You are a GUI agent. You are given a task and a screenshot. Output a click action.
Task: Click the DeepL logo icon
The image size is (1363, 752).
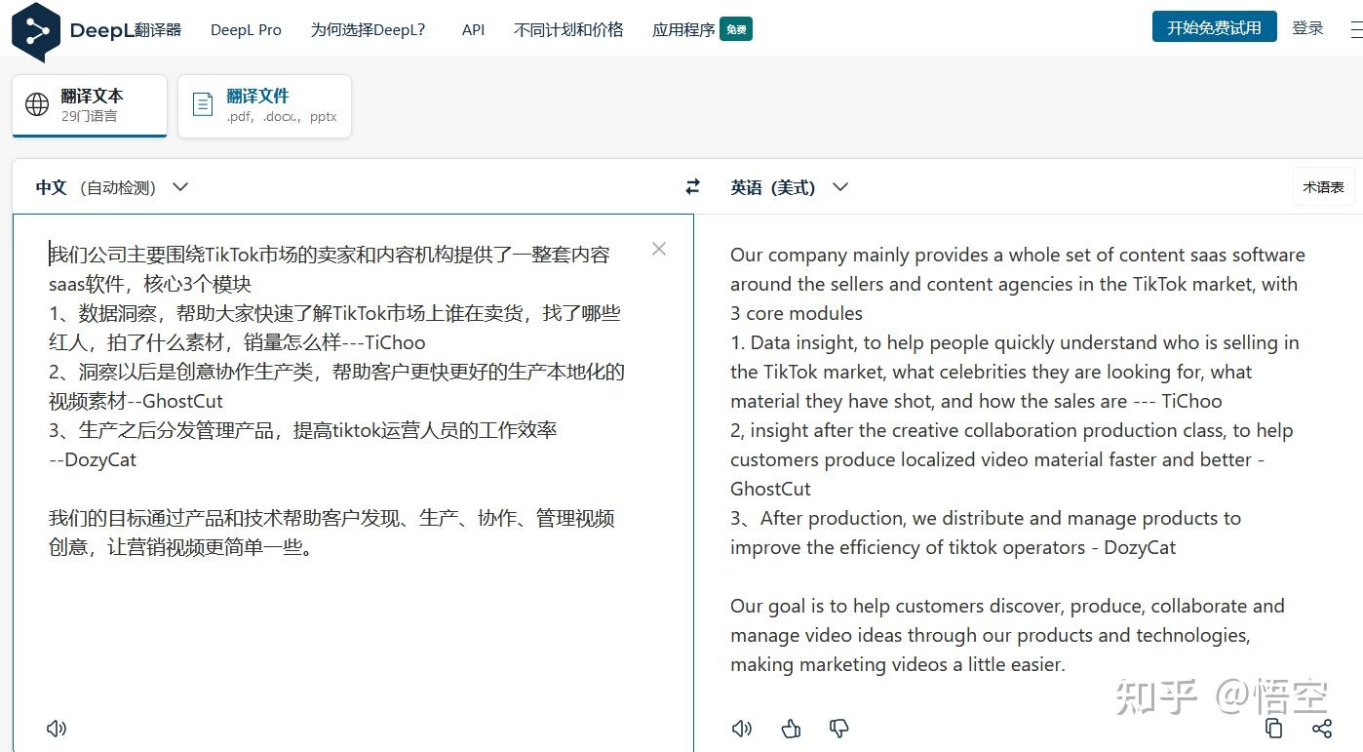(33, 29)
